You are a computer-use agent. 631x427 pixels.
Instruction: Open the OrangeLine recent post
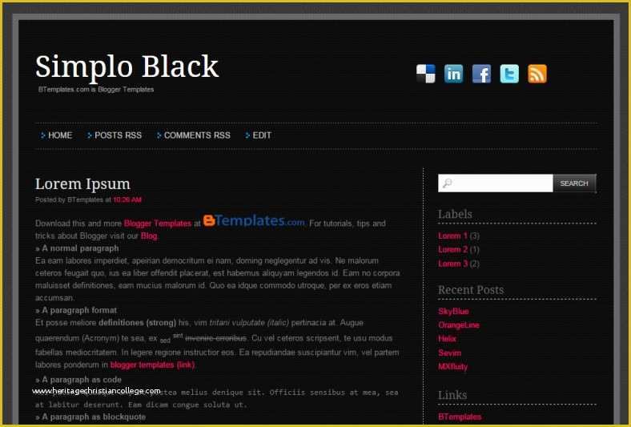pos(459,325)
